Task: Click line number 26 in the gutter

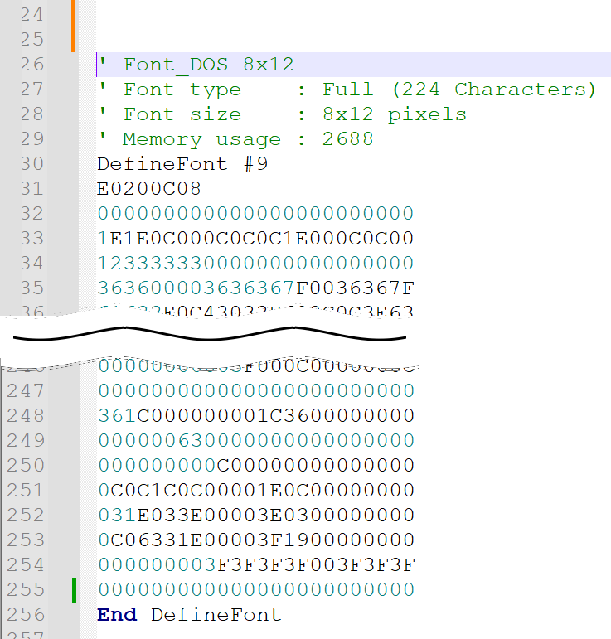Action: coord(30,65)
